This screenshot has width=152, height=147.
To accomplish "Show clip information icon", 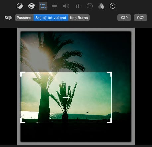I will pyautogui.click(x=113, y=6).
